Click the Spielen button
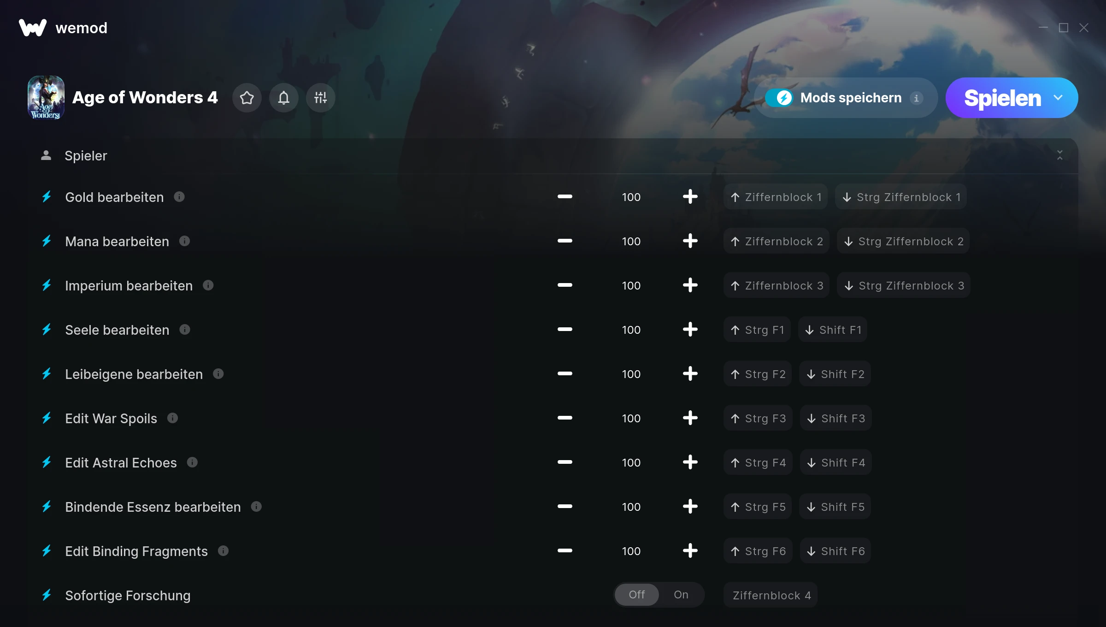 click(1002, 98)
